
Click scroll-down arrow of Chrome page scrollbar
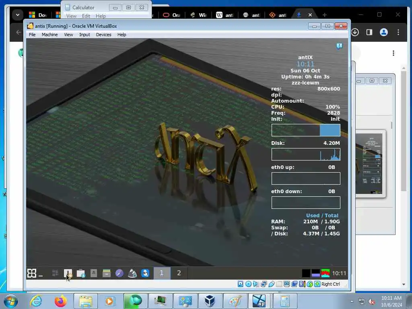[x=404, y=284]
